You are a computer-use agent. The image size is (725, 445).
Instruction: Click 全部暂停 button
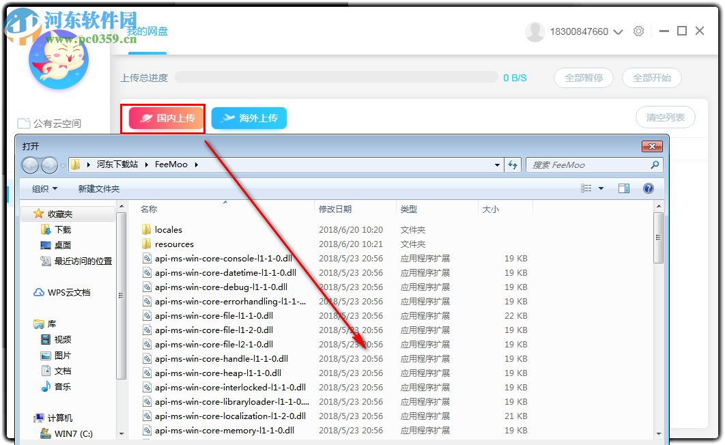584,78
